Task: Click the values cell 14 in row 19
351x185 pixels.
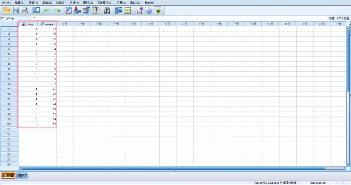Action: [x=47, y=119]
